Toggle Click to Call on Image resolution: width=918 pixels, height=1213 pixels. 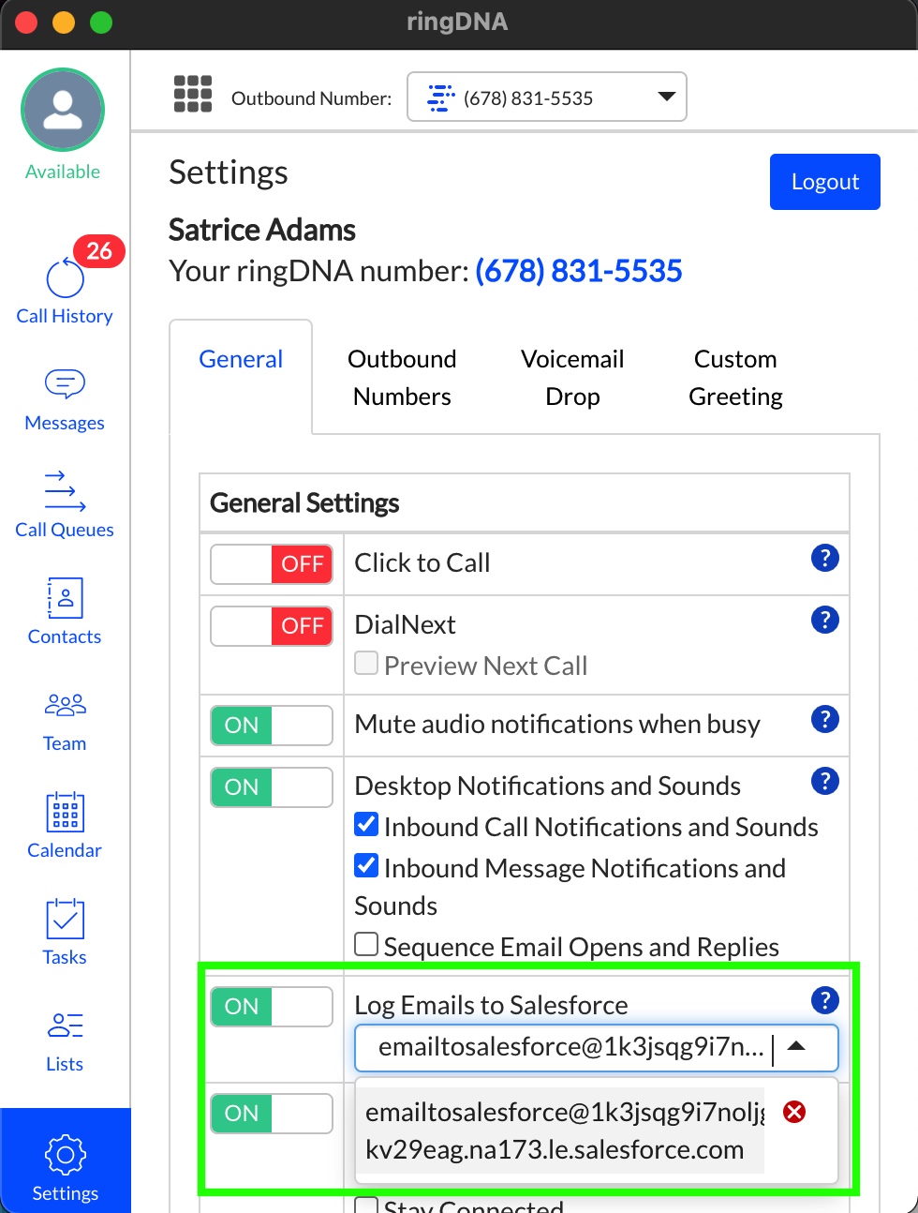click(272, 564)
